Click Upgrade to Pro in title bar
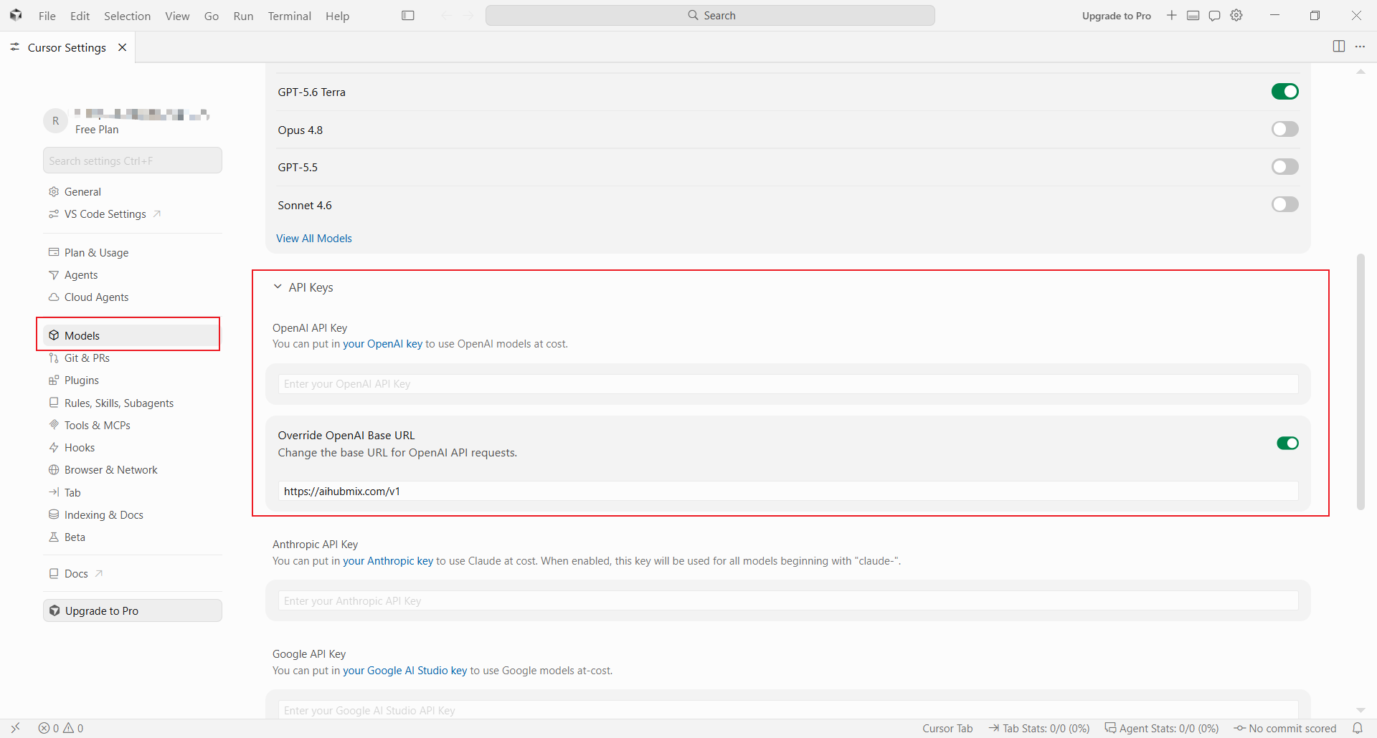This screenshot has height=738, width=1377. coord(1116,16)
